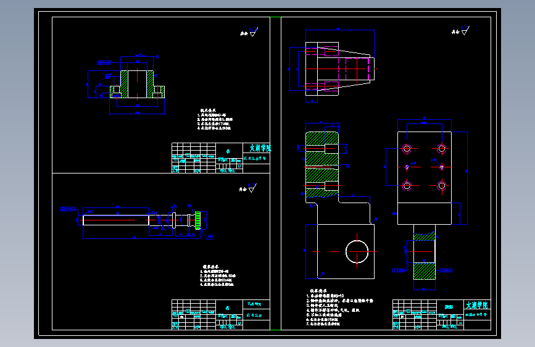Click the roughness symbol above the flange drawing

[x=253, y=31]
